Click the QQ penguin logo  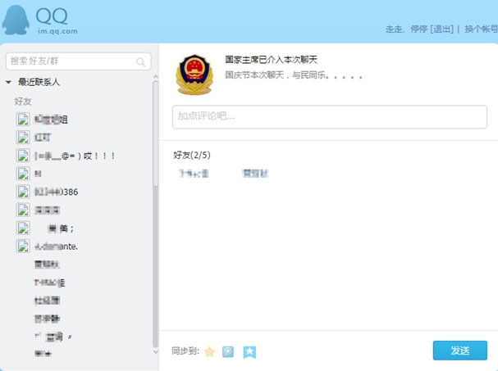16,20
